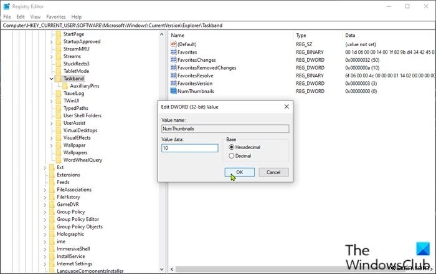Click the tree pane scroll down arrow
The image size is (436, 274).
click(162, 270)
